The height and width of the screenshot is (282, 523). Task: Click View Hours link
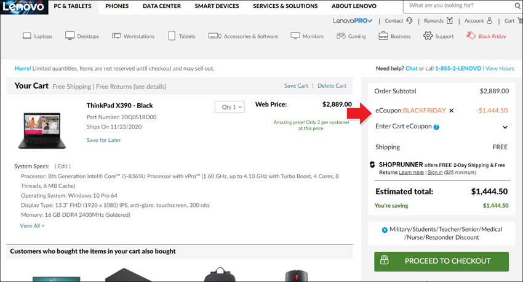coord(500,68)
